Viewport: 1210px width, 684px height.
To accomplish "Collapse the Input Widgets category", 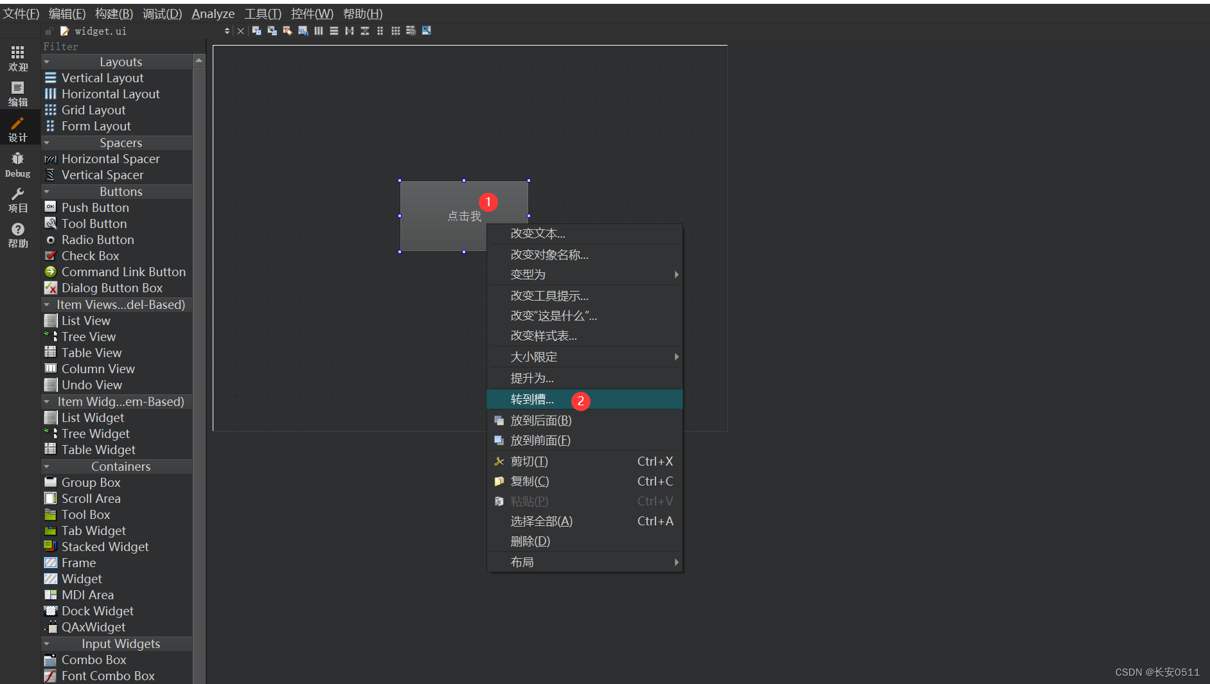I will click(x=46, y=644).
